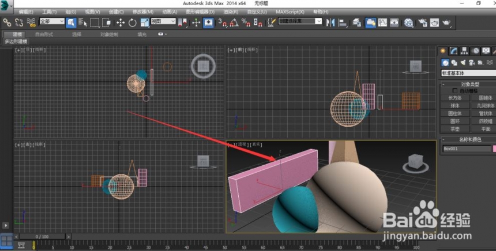Open the Curve Editor
The height and width of the screenshot is (251, 496).
click(382, 22)
